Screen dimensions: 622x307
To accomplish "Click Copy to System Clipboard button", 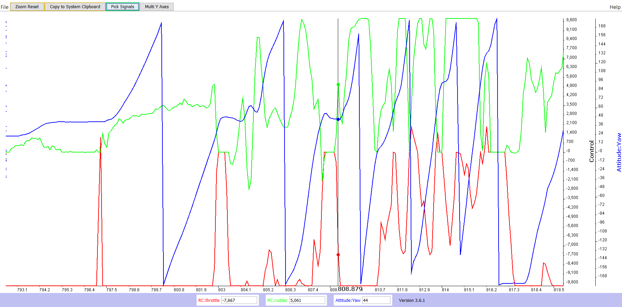I will click(x=75, y=6).
